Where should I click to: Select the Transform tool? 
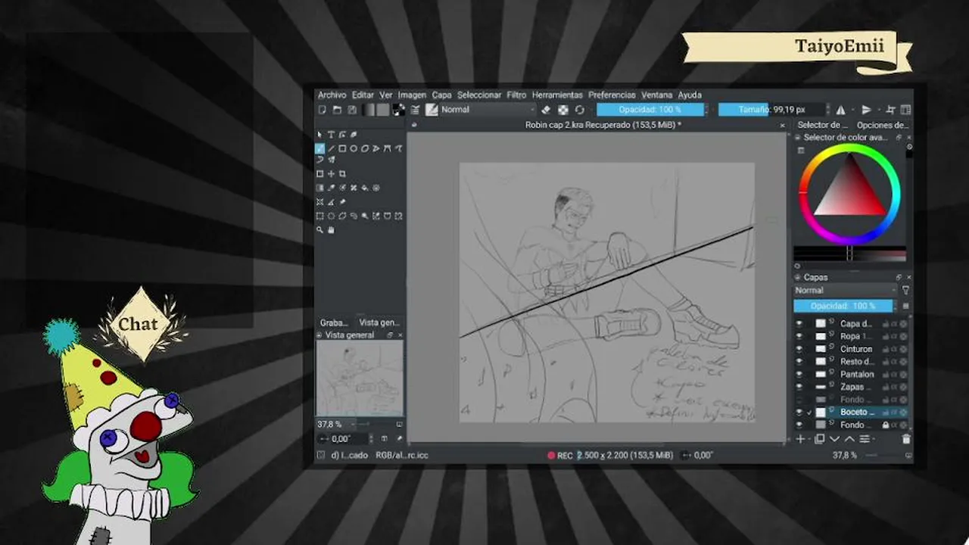point(319,173)
